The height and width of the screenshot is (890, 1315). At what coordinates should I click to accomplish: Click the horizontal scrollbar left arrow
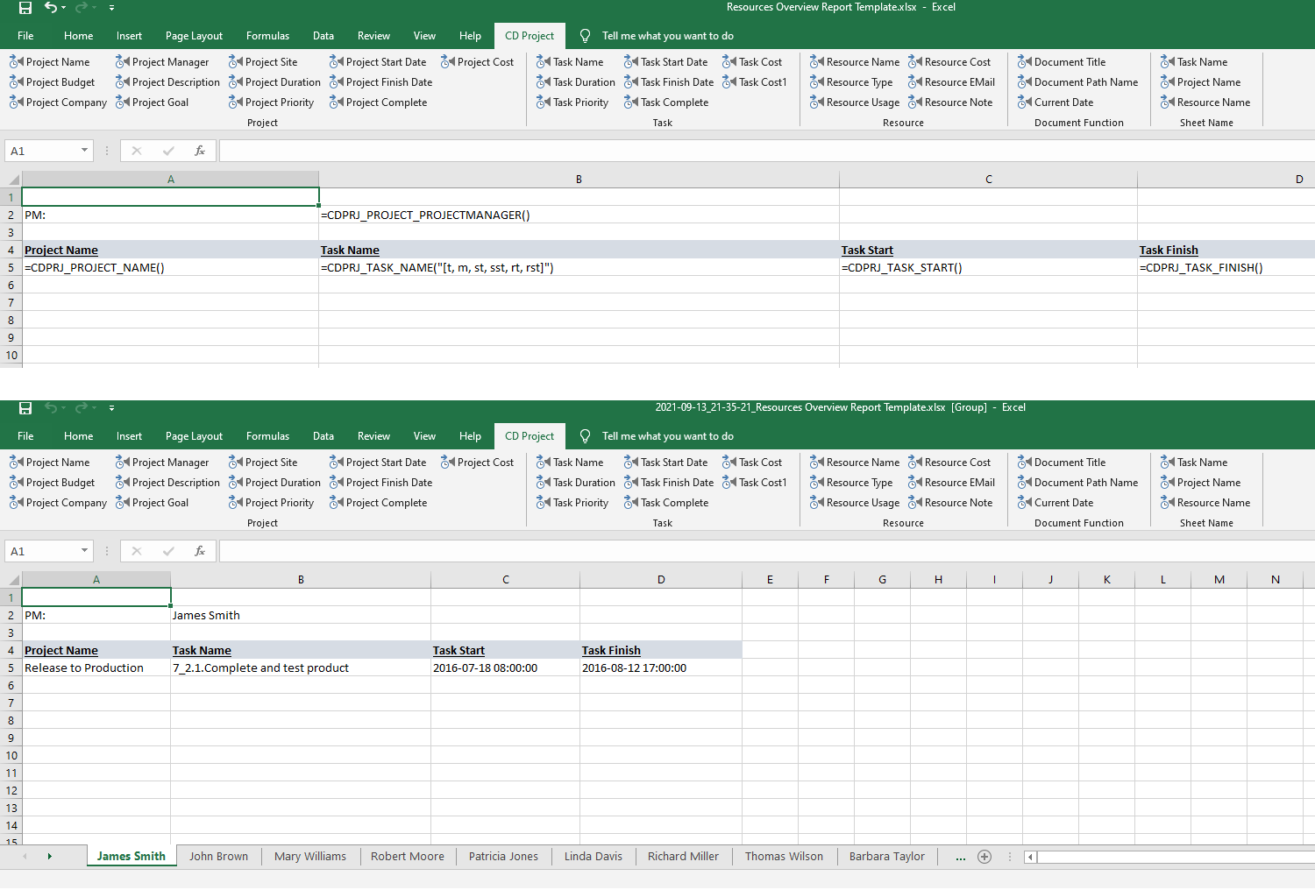(1030, 857)
